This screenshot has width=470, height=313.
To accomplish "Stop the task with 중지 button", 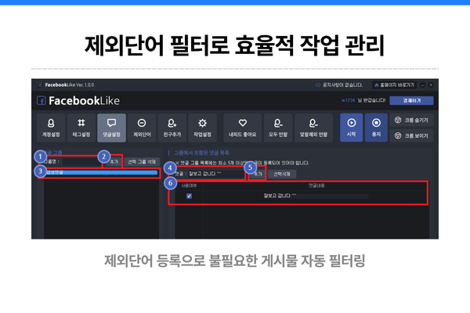I will 376,128.
